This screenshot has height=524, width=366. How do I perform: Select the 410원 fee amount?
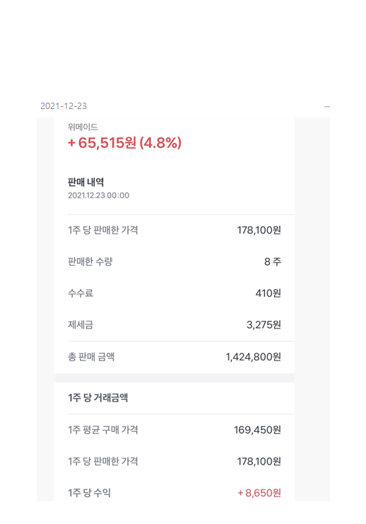[x=268, y=293]
